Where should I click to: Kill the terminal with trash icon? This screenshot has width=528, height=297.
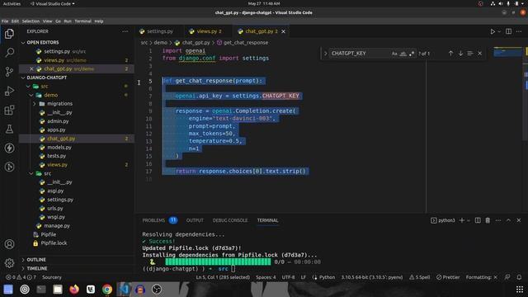[x=488, y=220]
